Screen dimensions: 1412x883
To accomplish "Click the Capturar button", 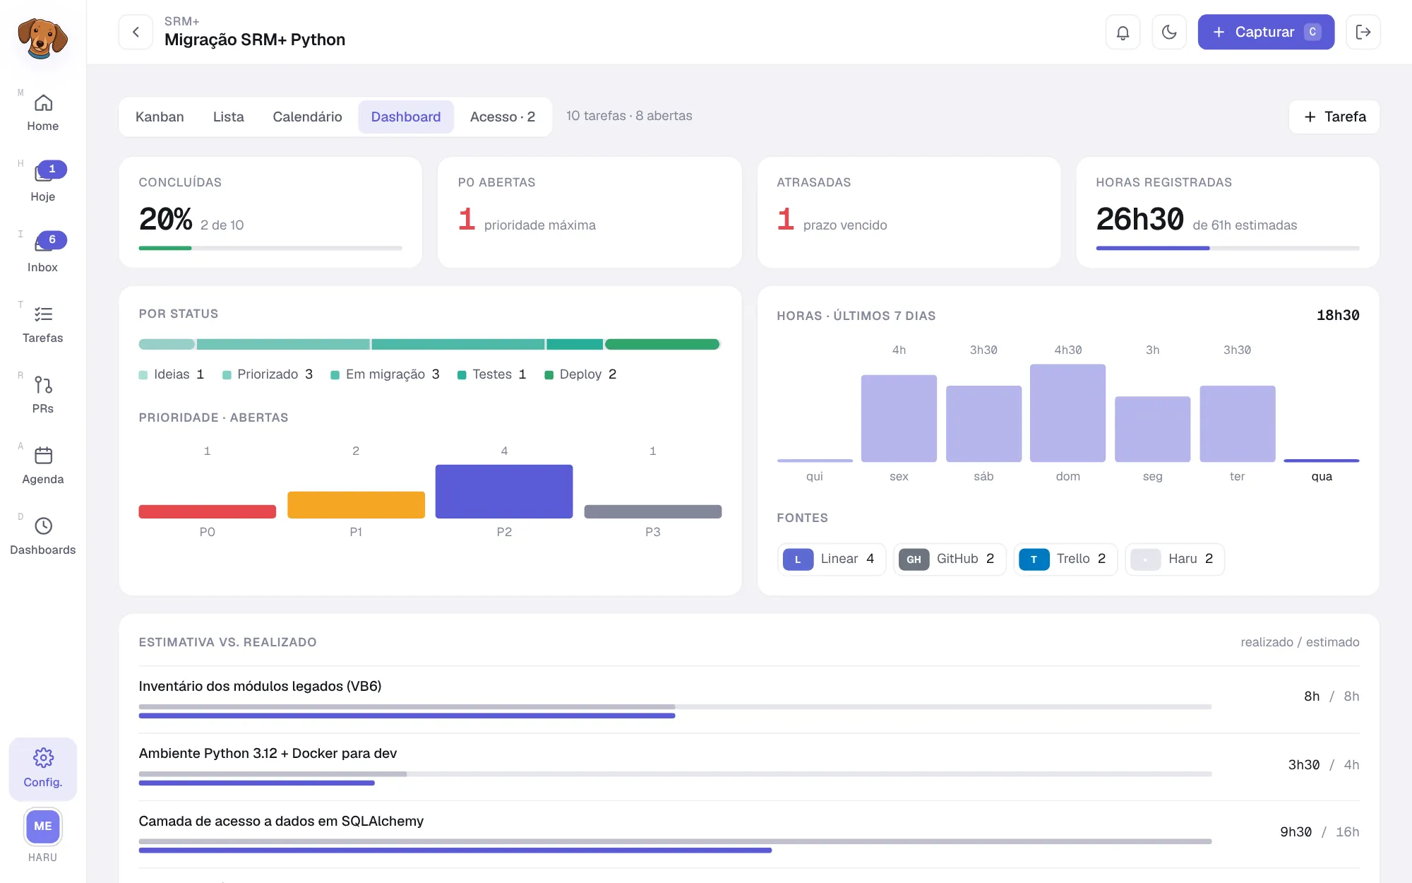I will click(x=1266, y=32).
